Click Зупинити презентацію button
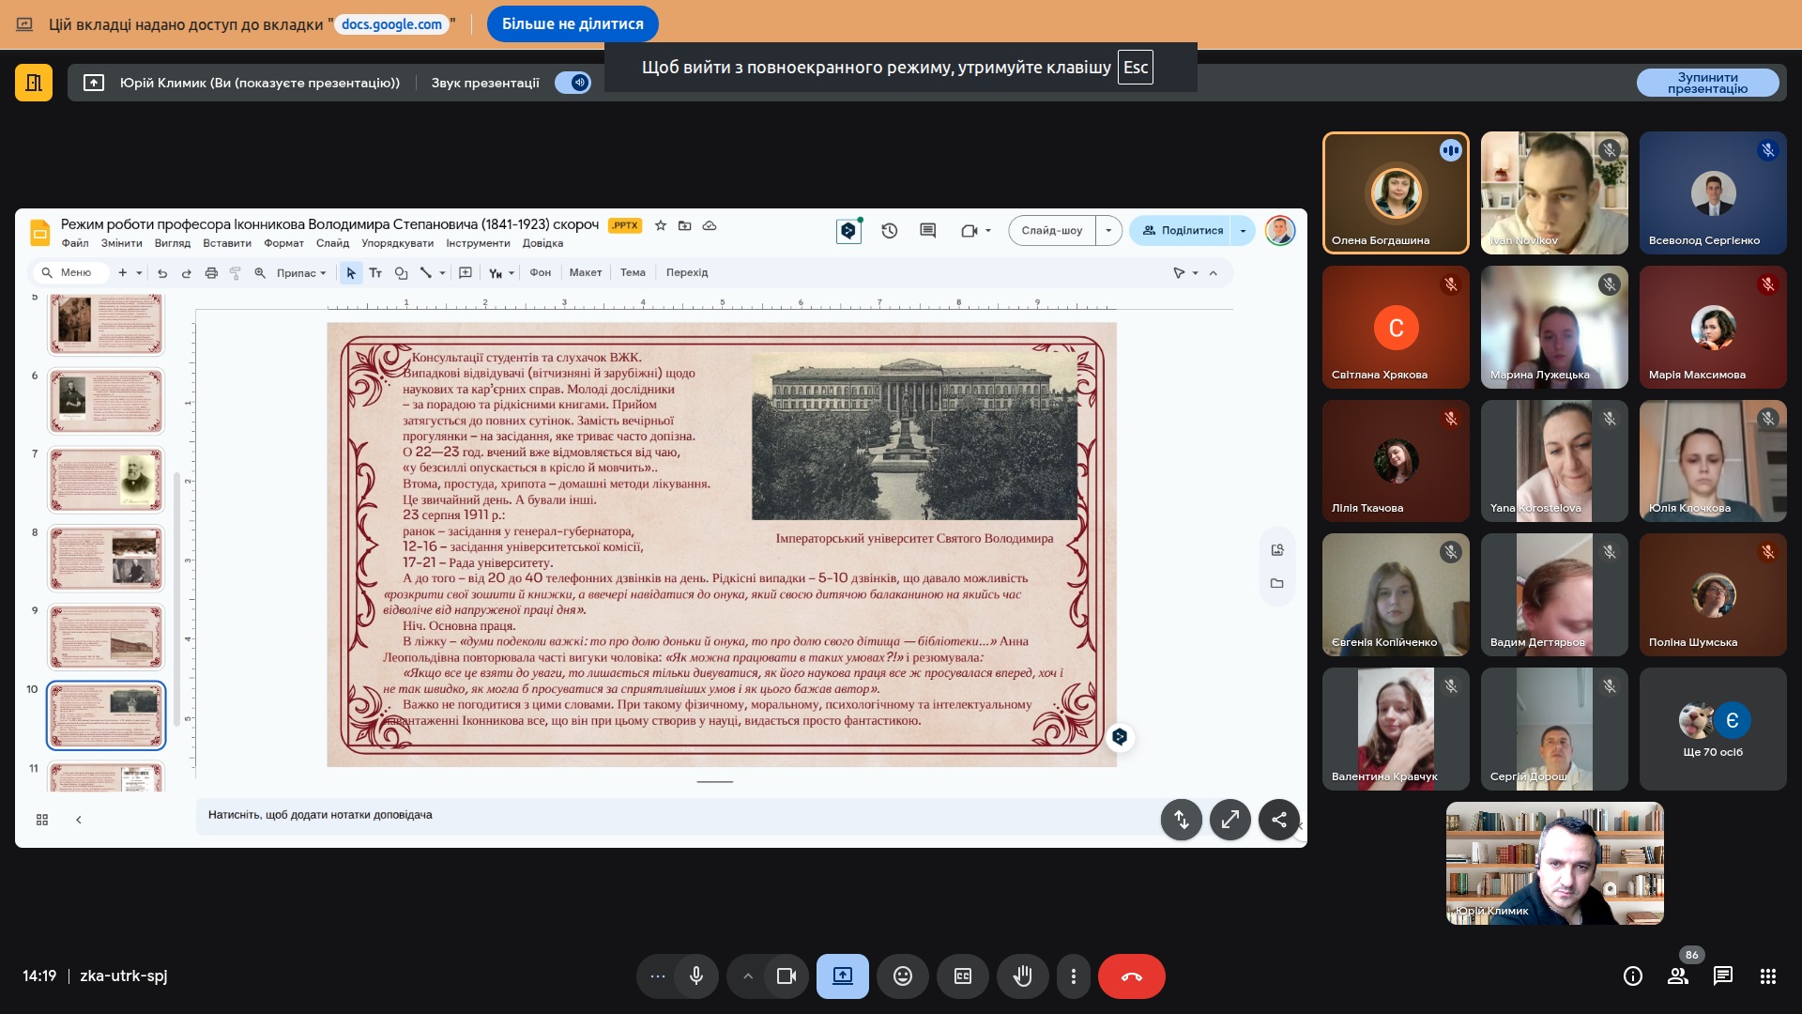This screenshot has height=1014, width=1802. tap(1706, 83)
